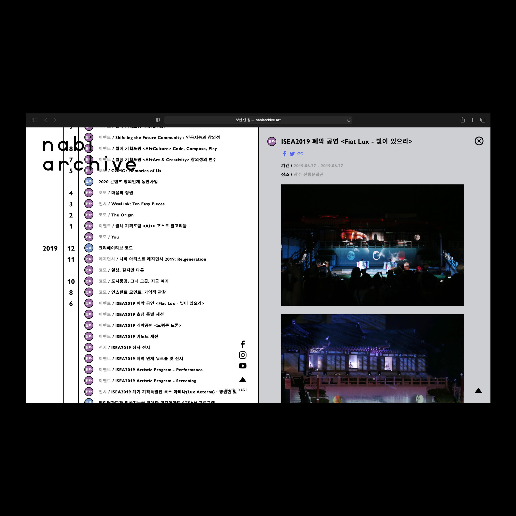Screen dimensions: 516x516
Task: Click the stage performance photo
Action: pyautogui.click(x=372, y=245)
